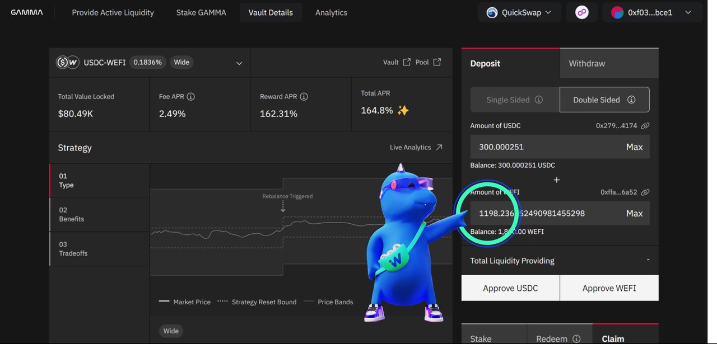This screenshot has height=344, width=717.
Task: Click Pool external link arrow icon
Action: (x=437, y=62)
